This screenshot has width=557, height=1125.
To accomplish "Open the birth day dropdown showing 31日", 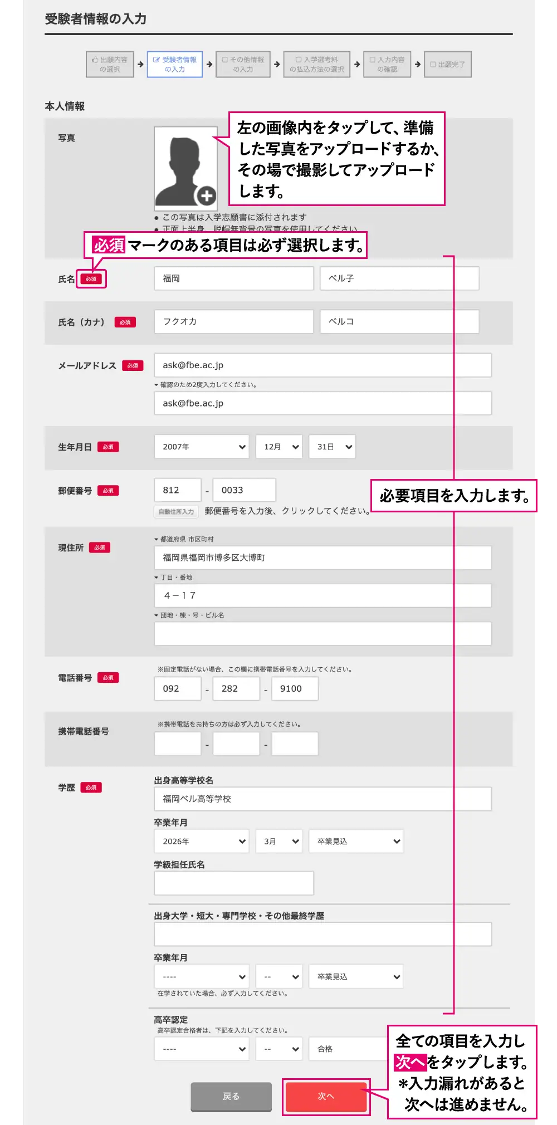I will click(333, 447).
